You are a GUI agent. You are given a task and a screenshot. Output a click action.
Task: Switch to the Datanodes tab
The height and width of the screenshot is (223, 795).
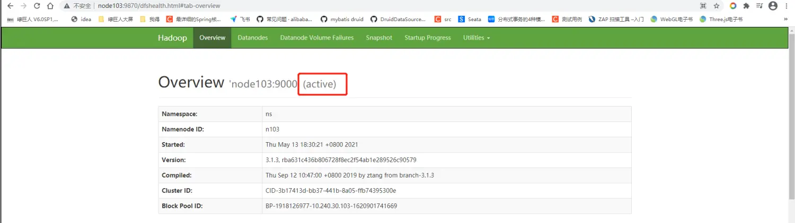[252, 38]
